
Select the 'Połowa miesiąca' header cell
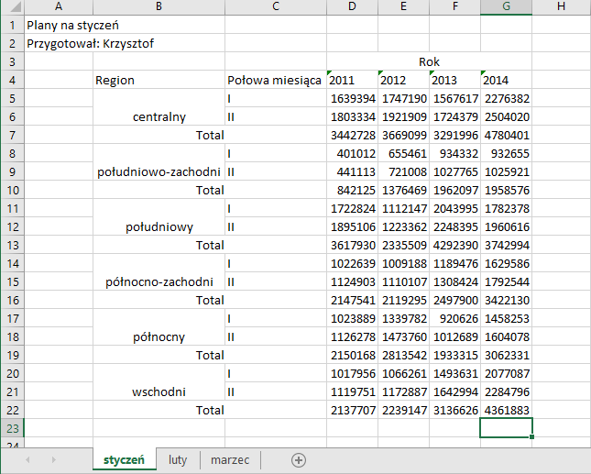[275, 80]
